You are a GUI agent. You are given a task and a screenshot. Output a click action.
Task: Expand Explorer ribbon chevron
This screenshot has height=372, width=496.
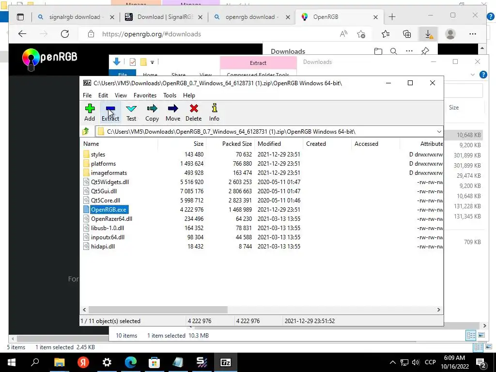[x=473, y=75]
